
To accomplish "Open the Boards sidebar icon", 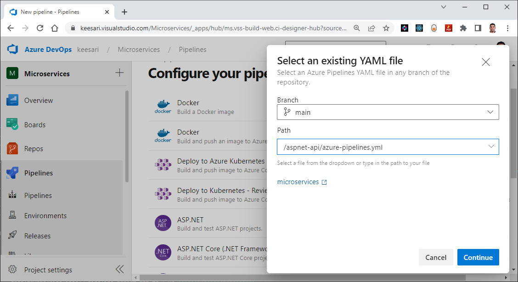I will pyautogui.click(x=12, y=124).
